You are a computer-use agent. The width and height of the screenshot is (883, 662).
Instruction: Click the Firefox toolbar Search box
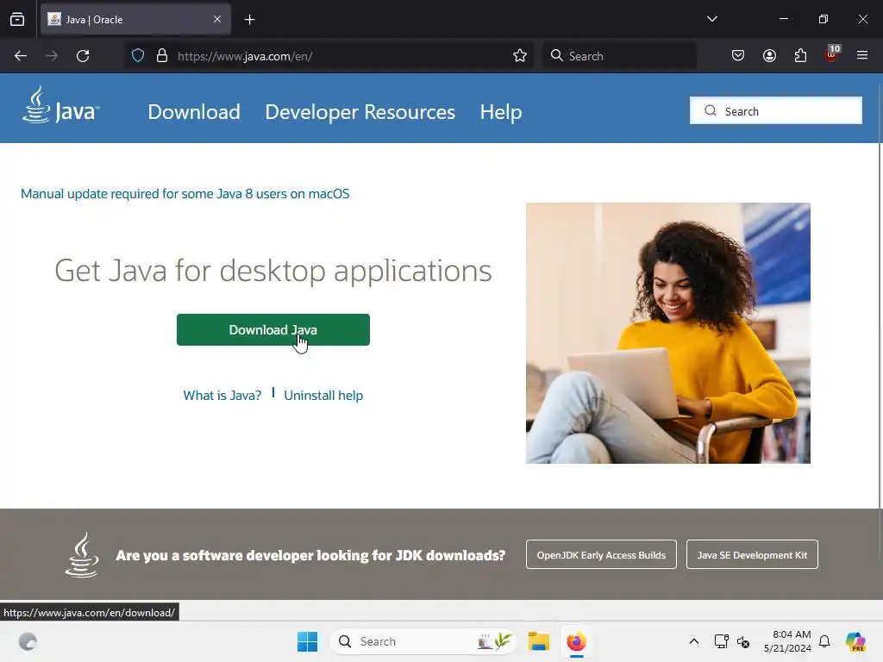(x=619, y=56)
